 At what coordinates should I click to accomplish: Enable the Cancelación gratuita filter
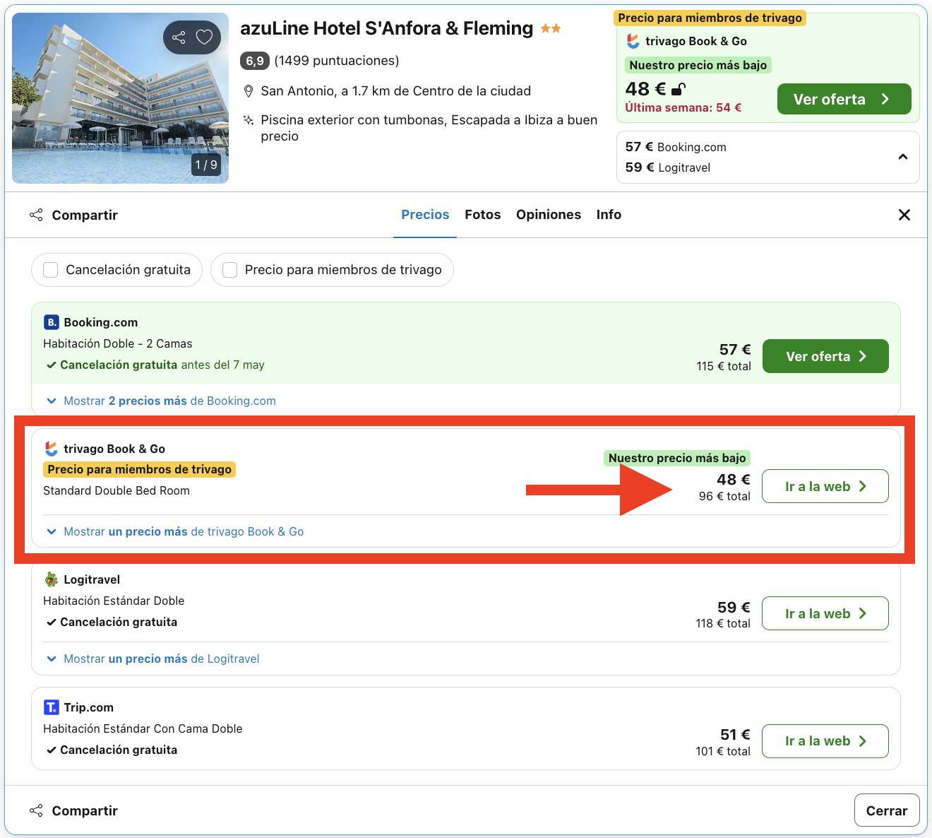(50, 269)
